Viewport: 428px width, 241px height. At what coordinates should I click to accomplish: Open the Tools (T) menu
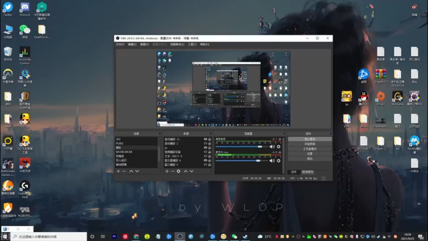click(192, 44)
